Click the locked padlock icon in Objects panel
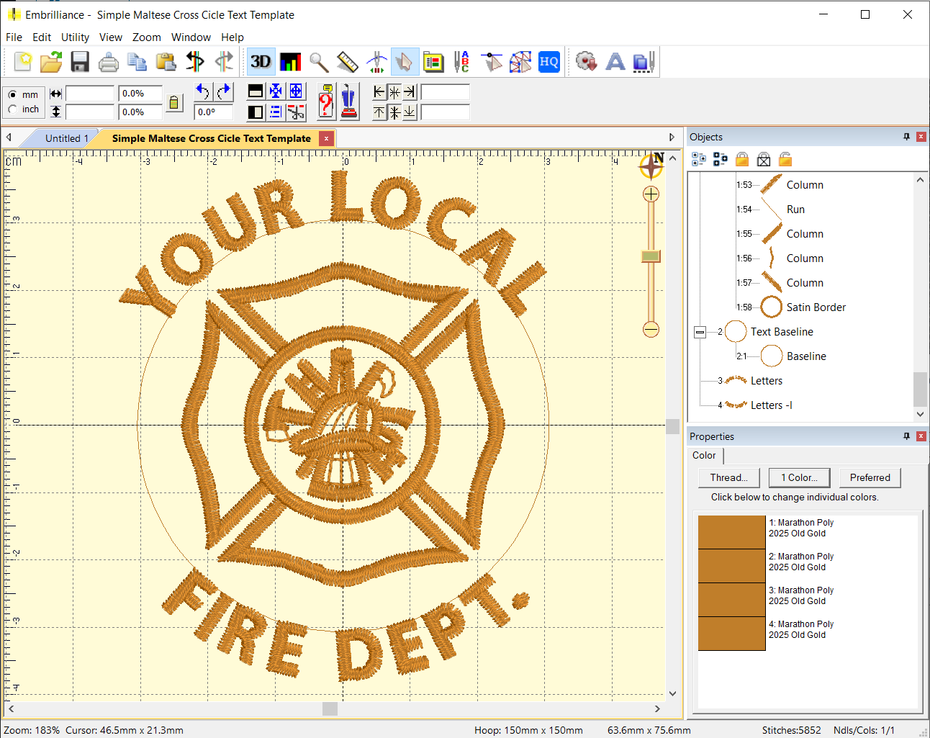The width and height of the screenshot is (930, 738). (x=742, y=159)
